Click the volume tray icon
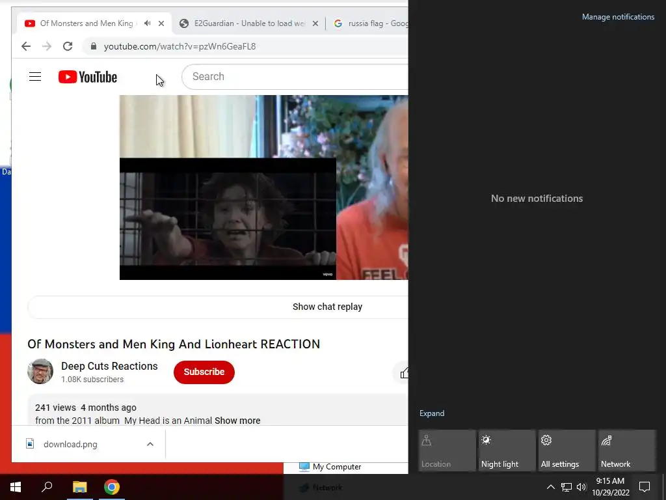666x500 pixels. click(581, 487)
